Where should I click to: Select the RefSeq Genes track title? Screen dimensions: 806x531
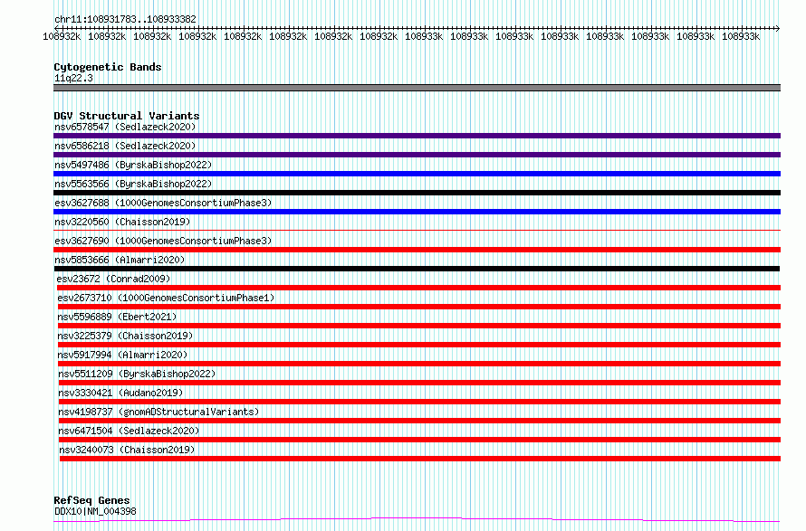(x=91, y=500)
